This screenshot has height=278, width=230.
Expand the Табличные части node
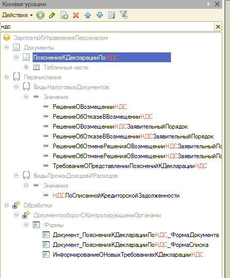[x=26, y=67]
